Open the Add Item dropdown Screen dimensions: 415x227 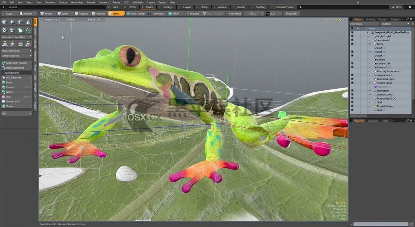395,24
